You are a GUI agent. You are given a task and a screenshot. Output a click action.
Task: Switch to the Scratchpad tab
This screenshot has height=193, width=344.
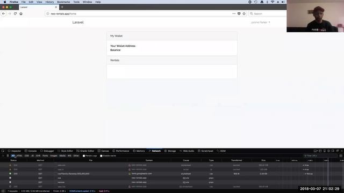pyautogui.click(x=205, y=151)
